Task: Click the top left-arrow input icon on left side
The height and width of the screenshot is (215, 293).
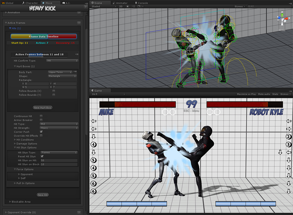Action: pos(94,121)
